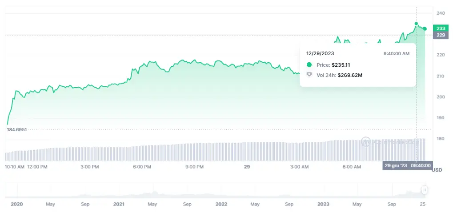Click the CoinMarketCap watermark logo
Screen dimensions: 453x213
[366, 142]
